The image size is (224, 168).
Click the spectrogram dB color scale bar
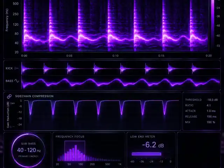tap(213, 26)
